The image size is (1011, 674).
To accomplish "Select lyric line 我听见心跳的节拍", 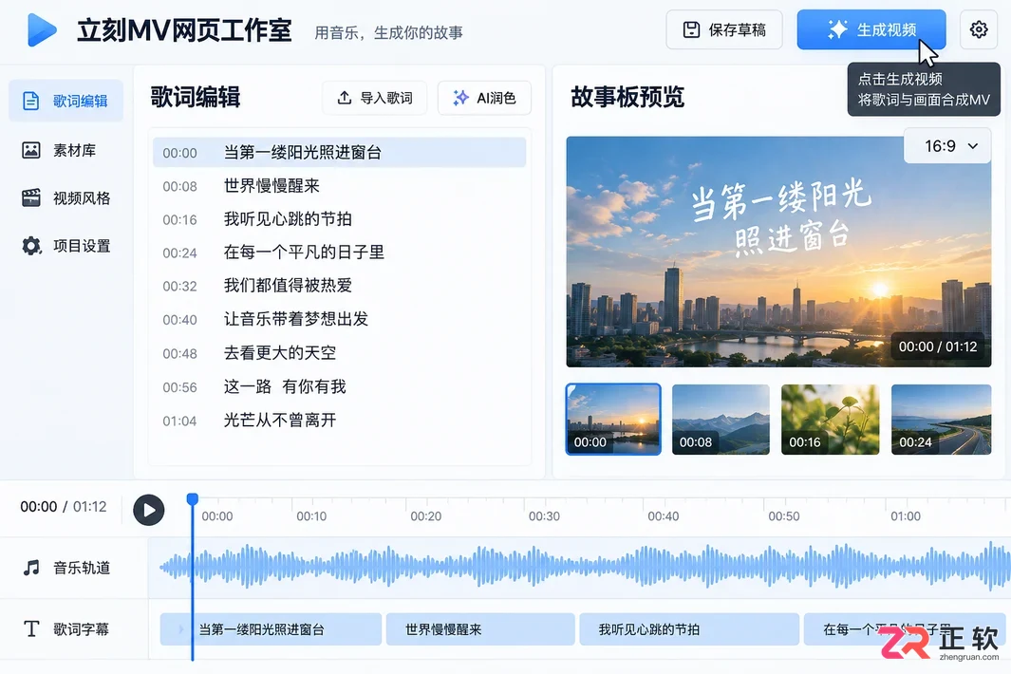I will 339,219.
